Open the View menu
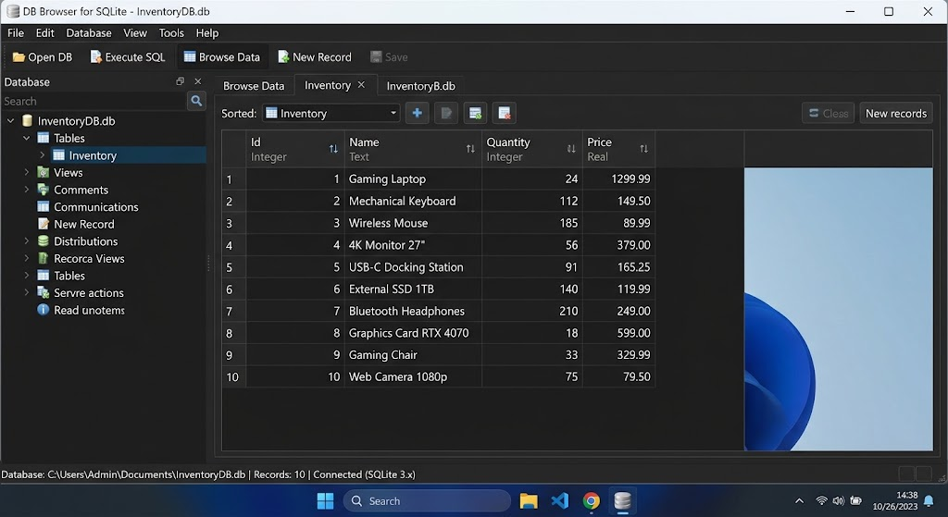The image size is (948, 517). [x=135, y=33]
